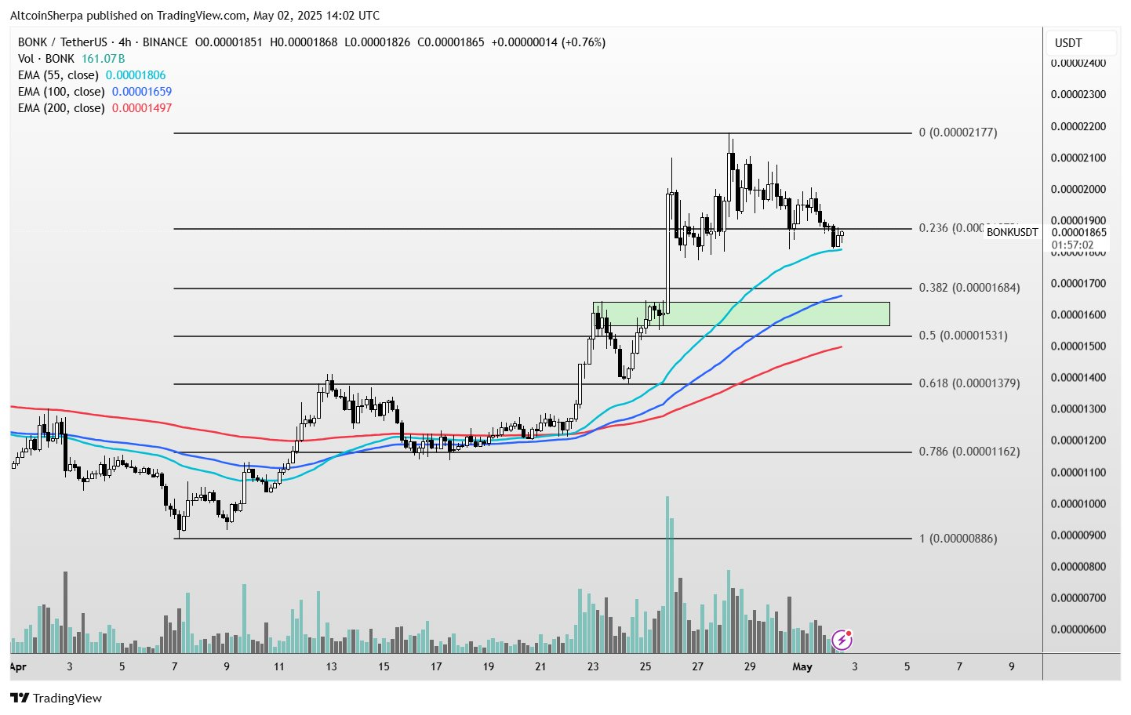This screenshot has width=1131, height=715.
Task: Click the TradingView logo at bottom
Action: tap(56, 698)
